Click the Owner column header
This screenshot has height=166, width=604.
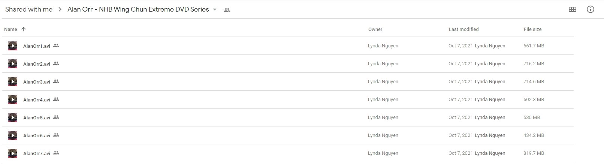point(375,29)
